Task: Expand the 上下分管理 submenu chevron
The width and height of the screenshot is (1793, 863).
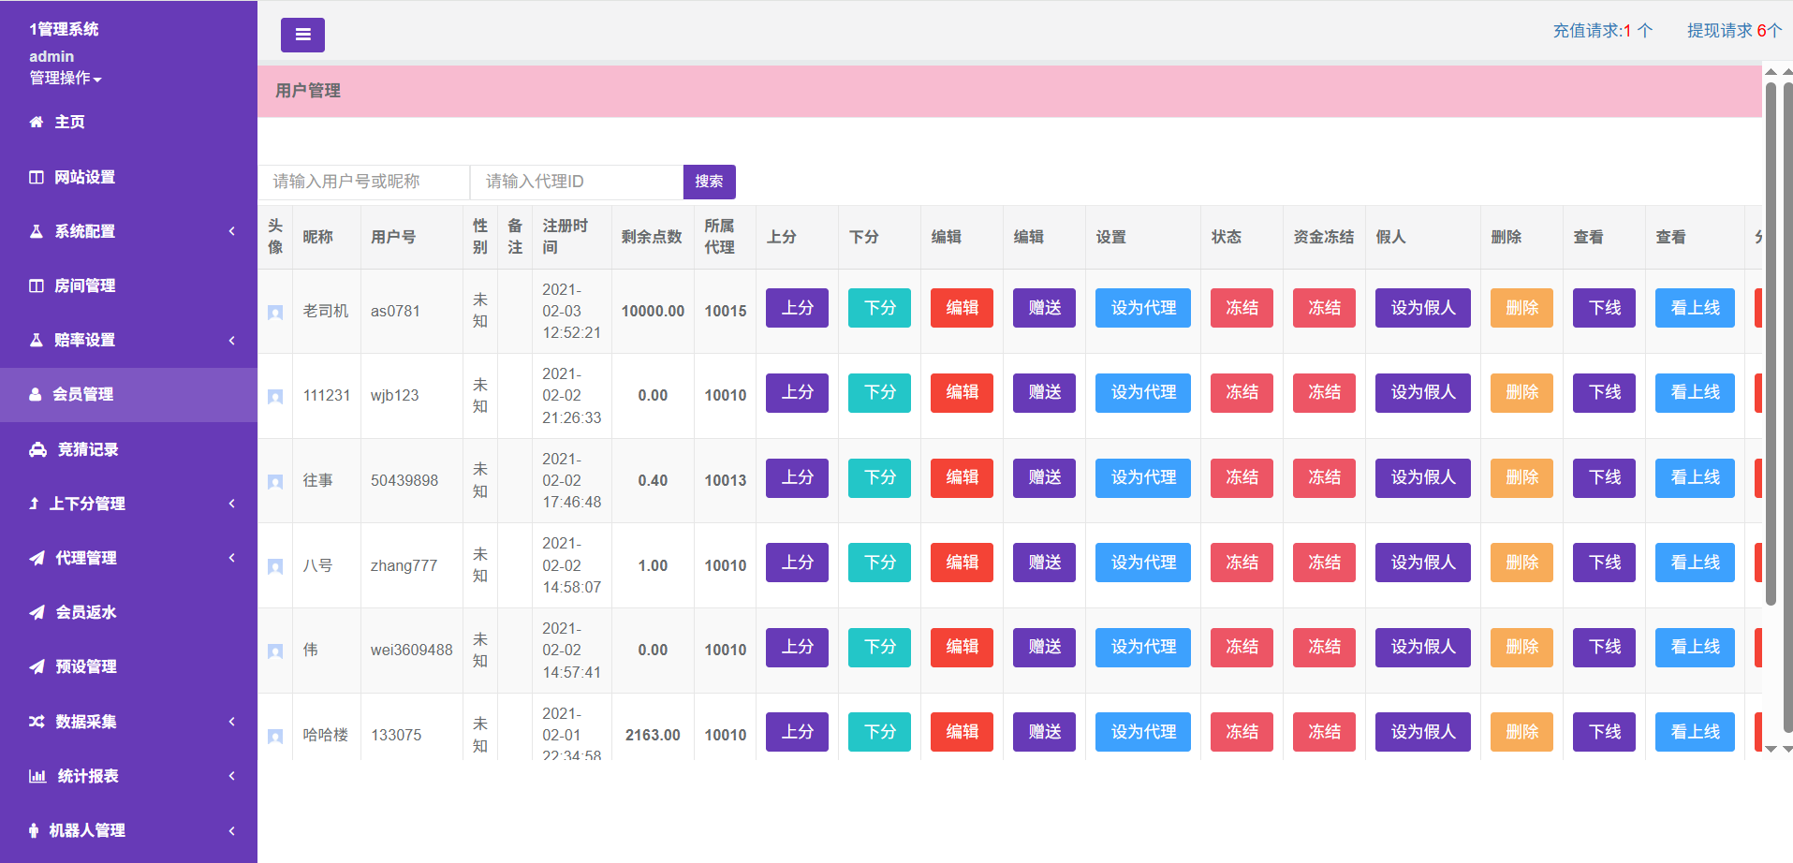Action: pos(231,504)
